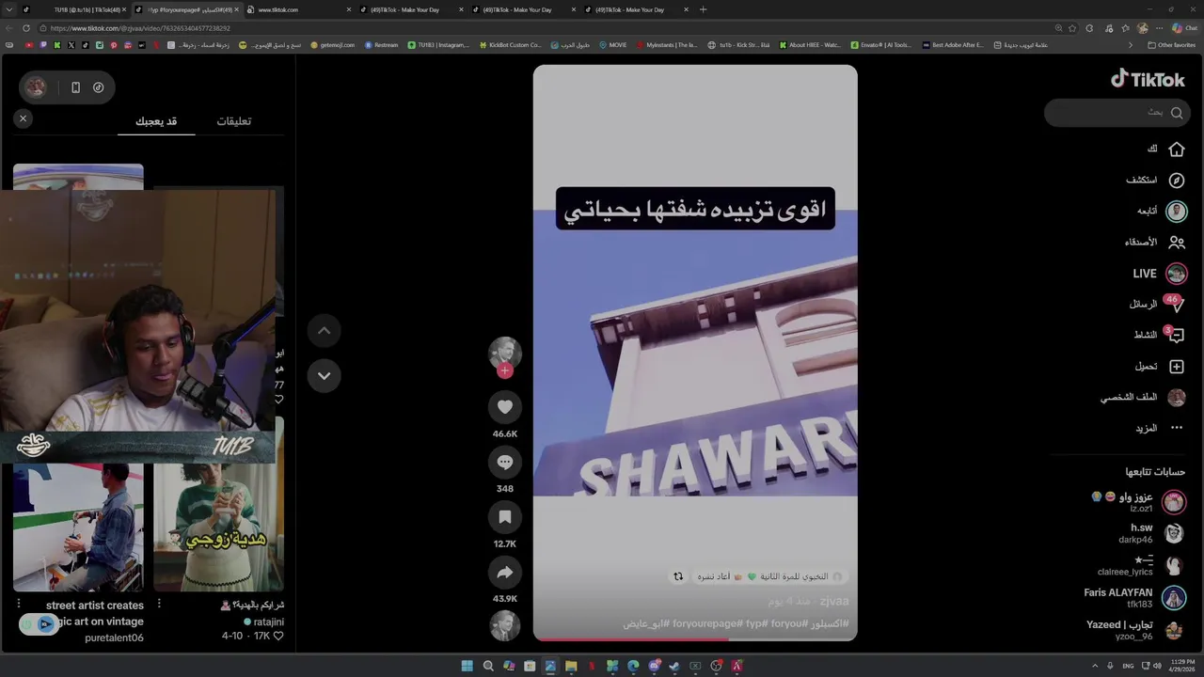Open الرسائل messages with 46 badge

click(x=1156, y=305)
